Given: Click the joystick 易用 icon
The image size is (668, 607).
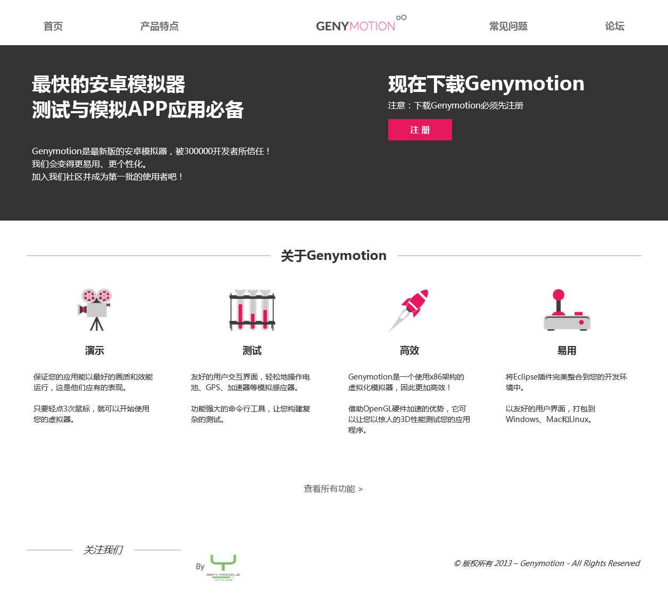Looking at the screenshot, I should (567, 310).
